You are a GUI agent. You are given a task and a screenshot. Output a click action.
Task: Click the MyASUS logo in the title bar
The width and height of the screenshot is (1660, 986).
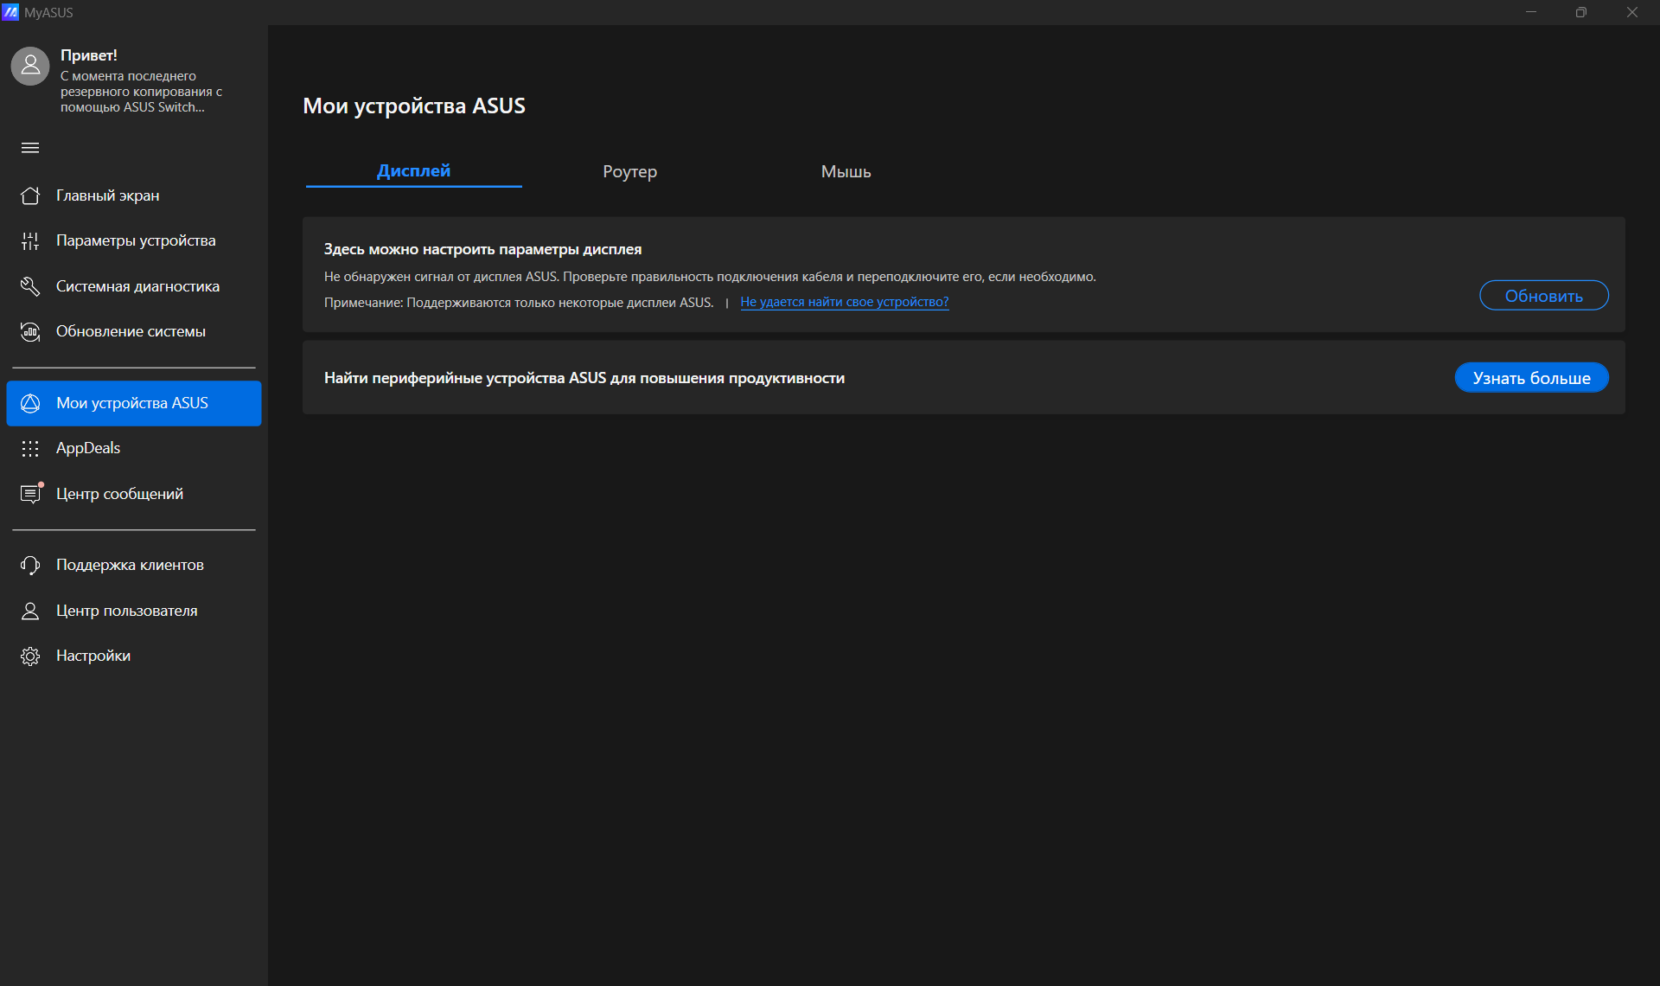click(10, 12)
